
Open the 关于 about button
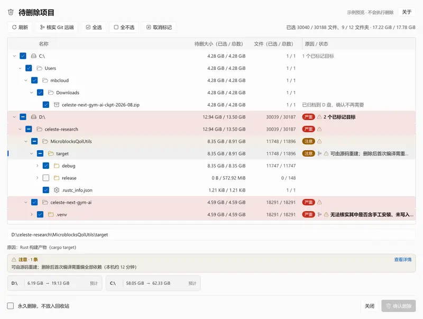pyautogui.click(x=407, y=12)
